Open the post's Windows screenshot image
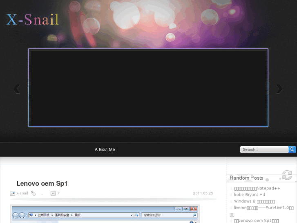The height and width of the screenshot is (223, 297). click(105, 214)
